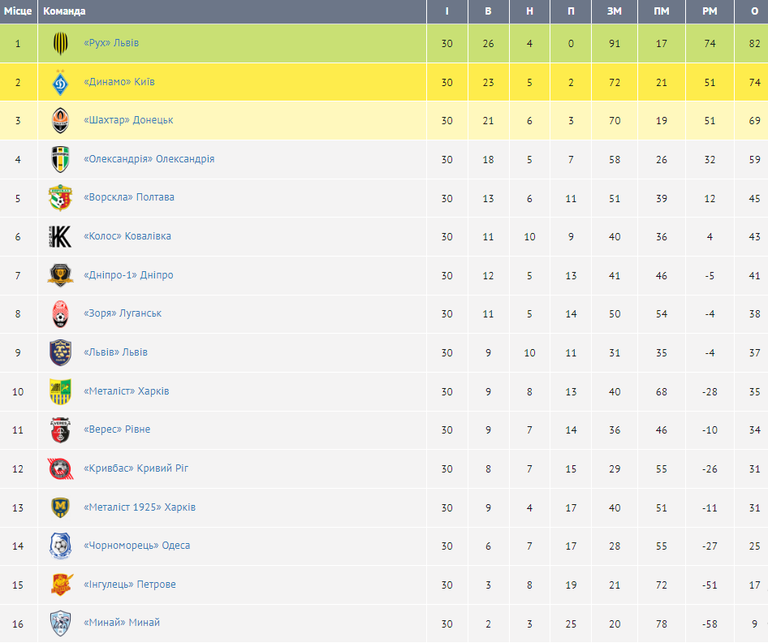Viewport: 768px width, 643px height.
Task: Open the «Олександрія» Олександрія team link
Action: click(x=149, y=159)
